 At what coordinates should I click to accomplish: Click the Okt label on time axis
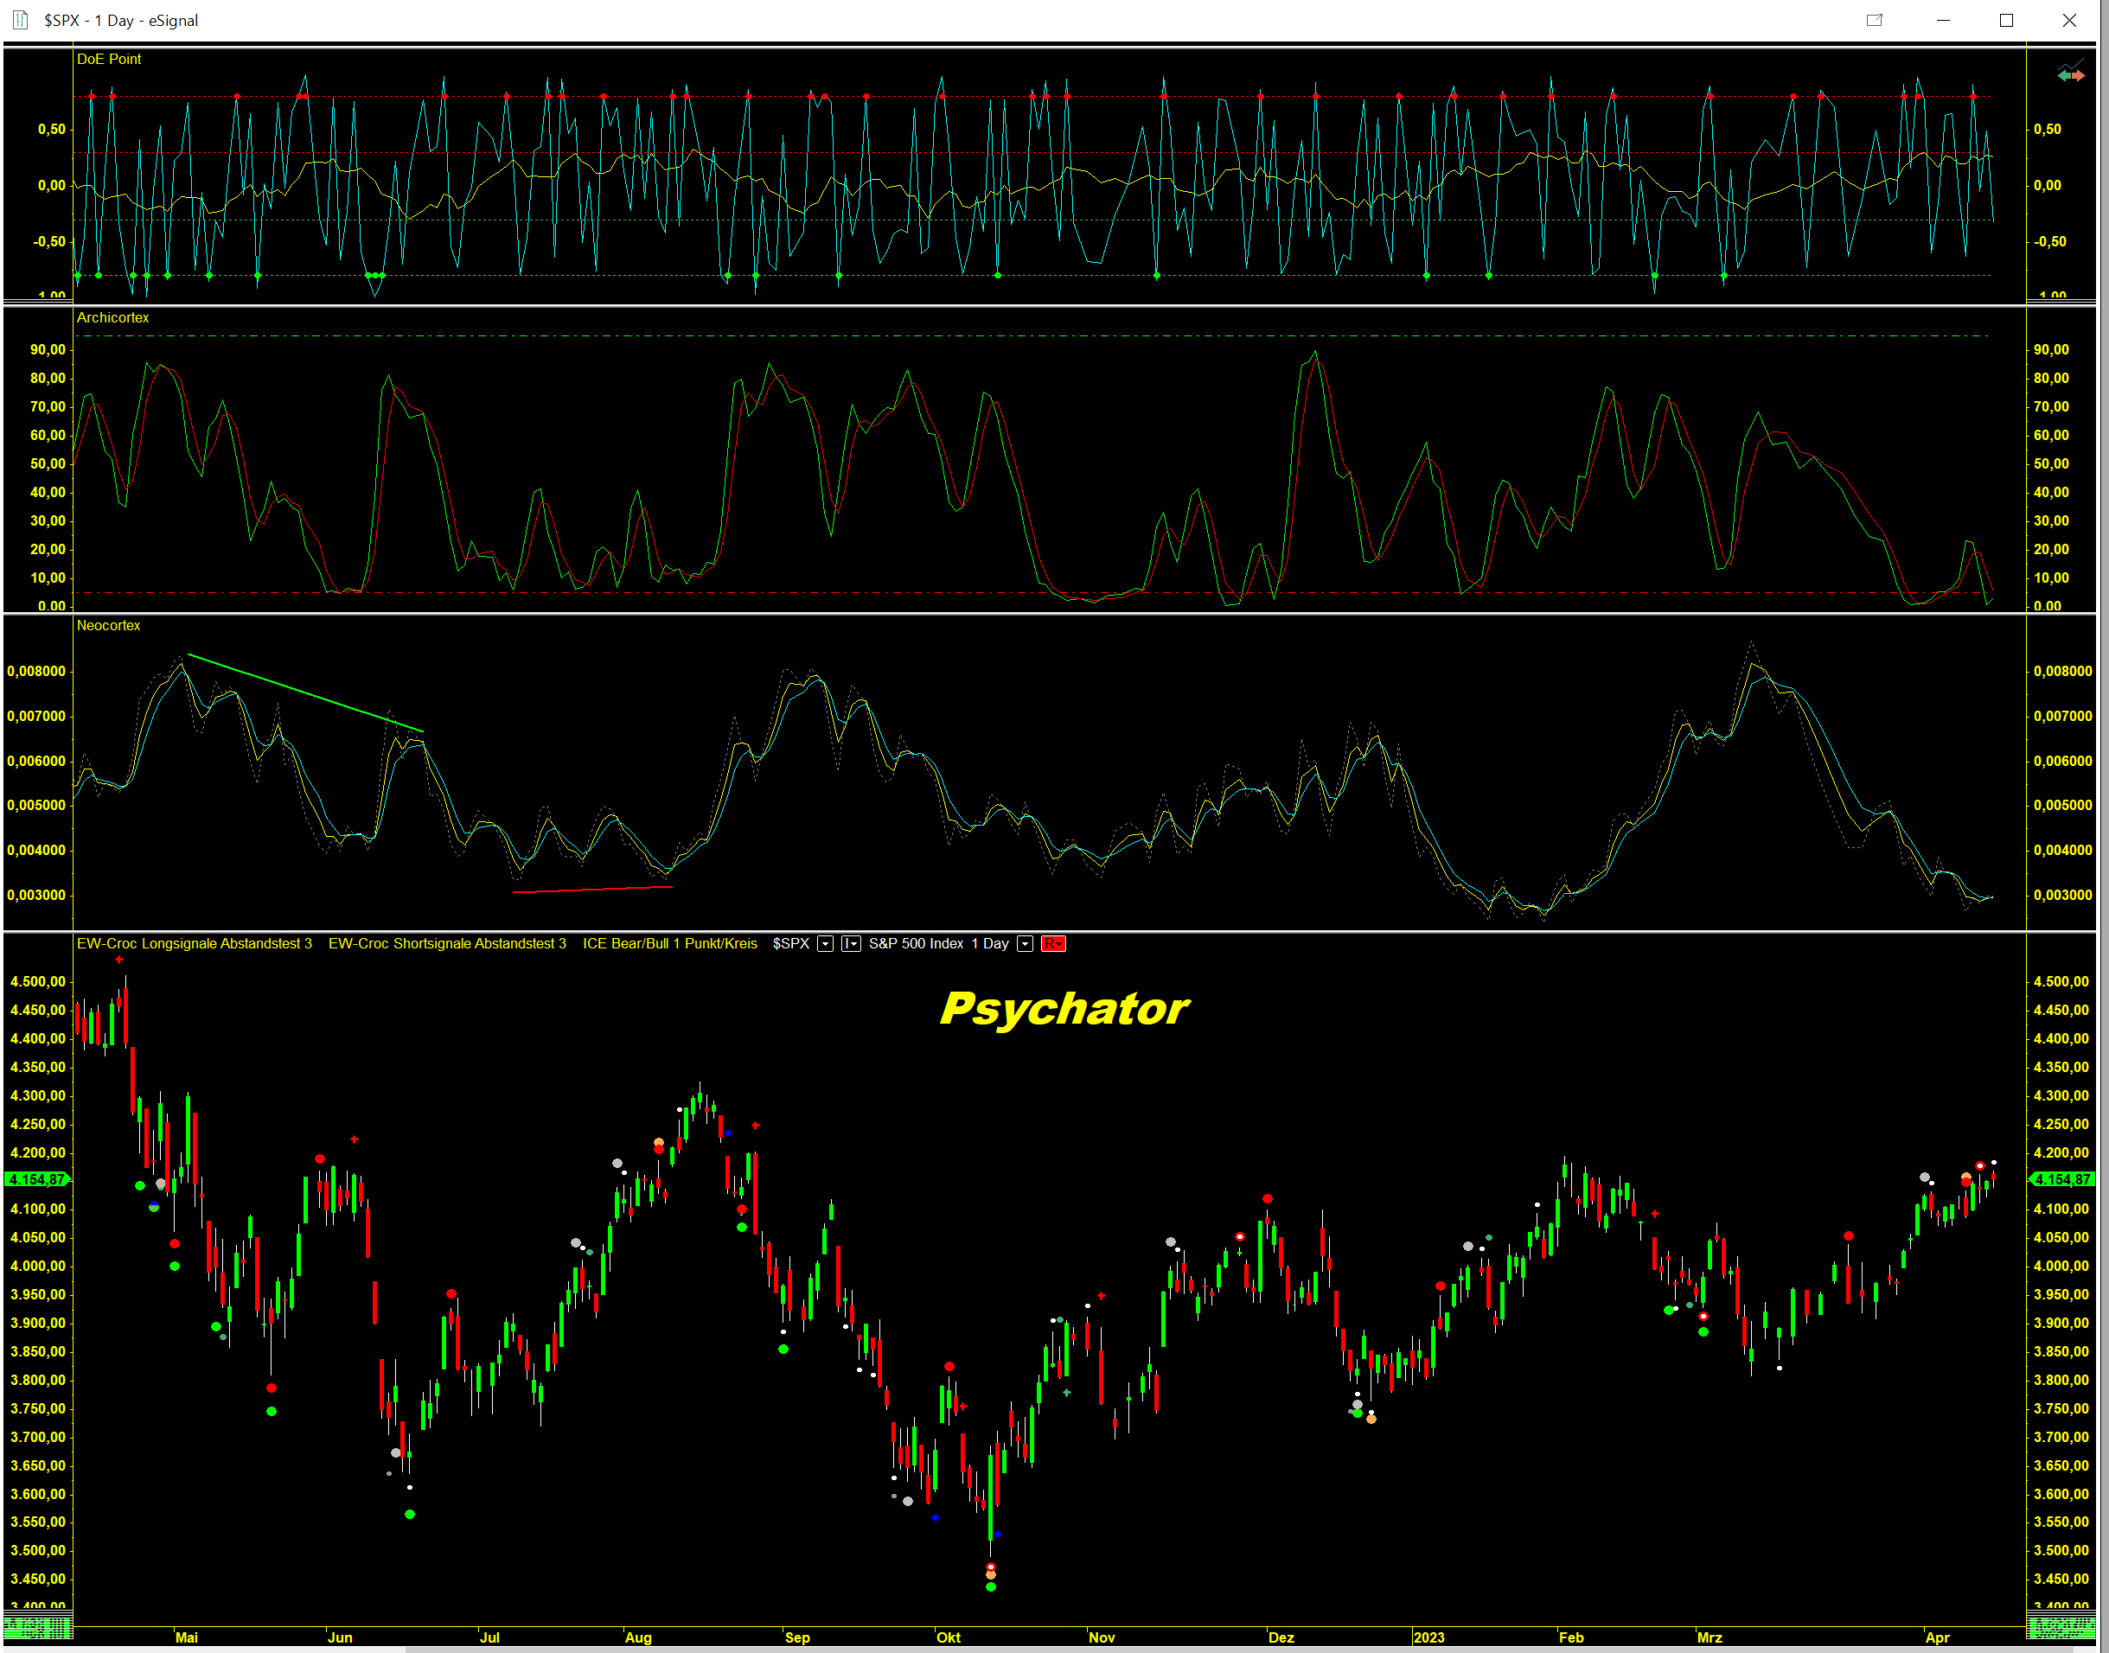coord(948,1637)
